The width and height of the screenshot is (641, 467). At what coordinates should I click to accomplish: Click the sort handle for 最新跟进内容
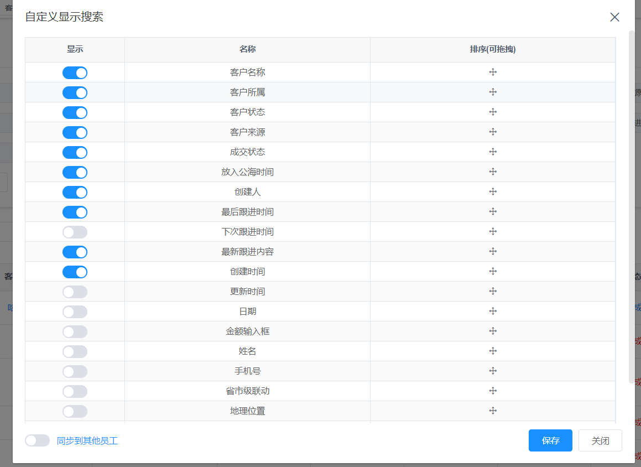pos(493,252)
